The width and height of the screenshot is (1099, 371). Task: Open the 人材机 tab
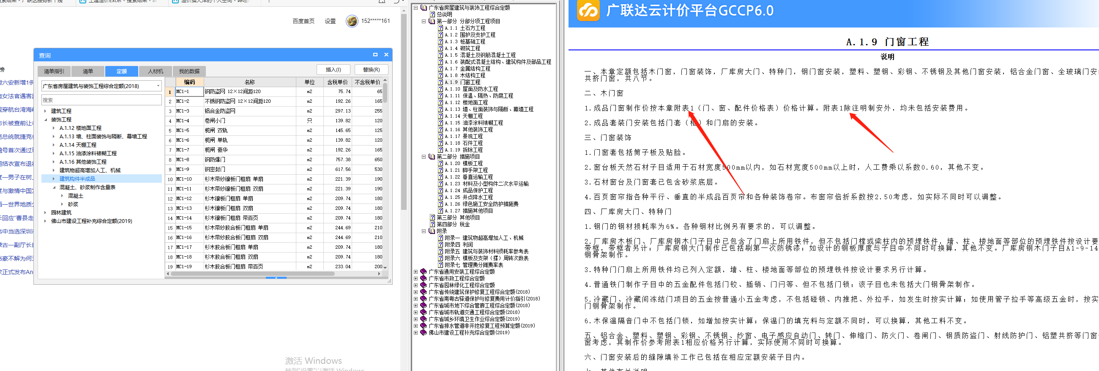coord(155,71)
